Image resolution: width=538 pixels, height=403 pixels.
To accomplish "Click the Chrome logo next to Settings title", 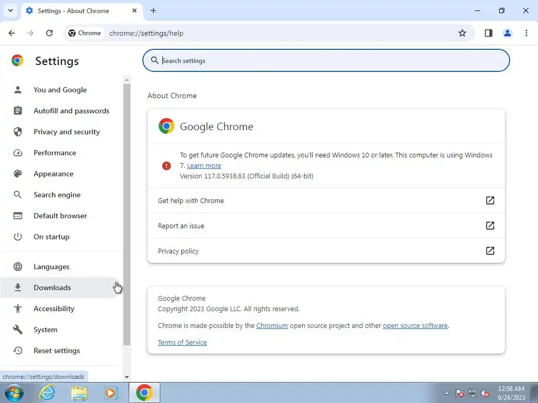I will point(17,60).
